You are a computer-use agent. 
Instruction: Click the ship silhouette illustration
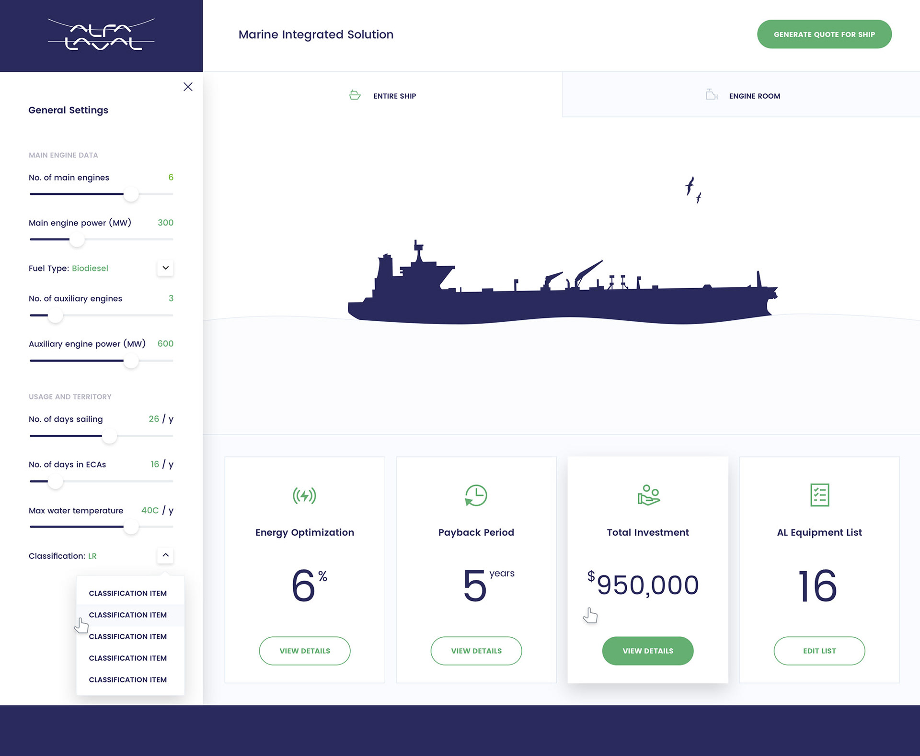(x=563, y=282)
